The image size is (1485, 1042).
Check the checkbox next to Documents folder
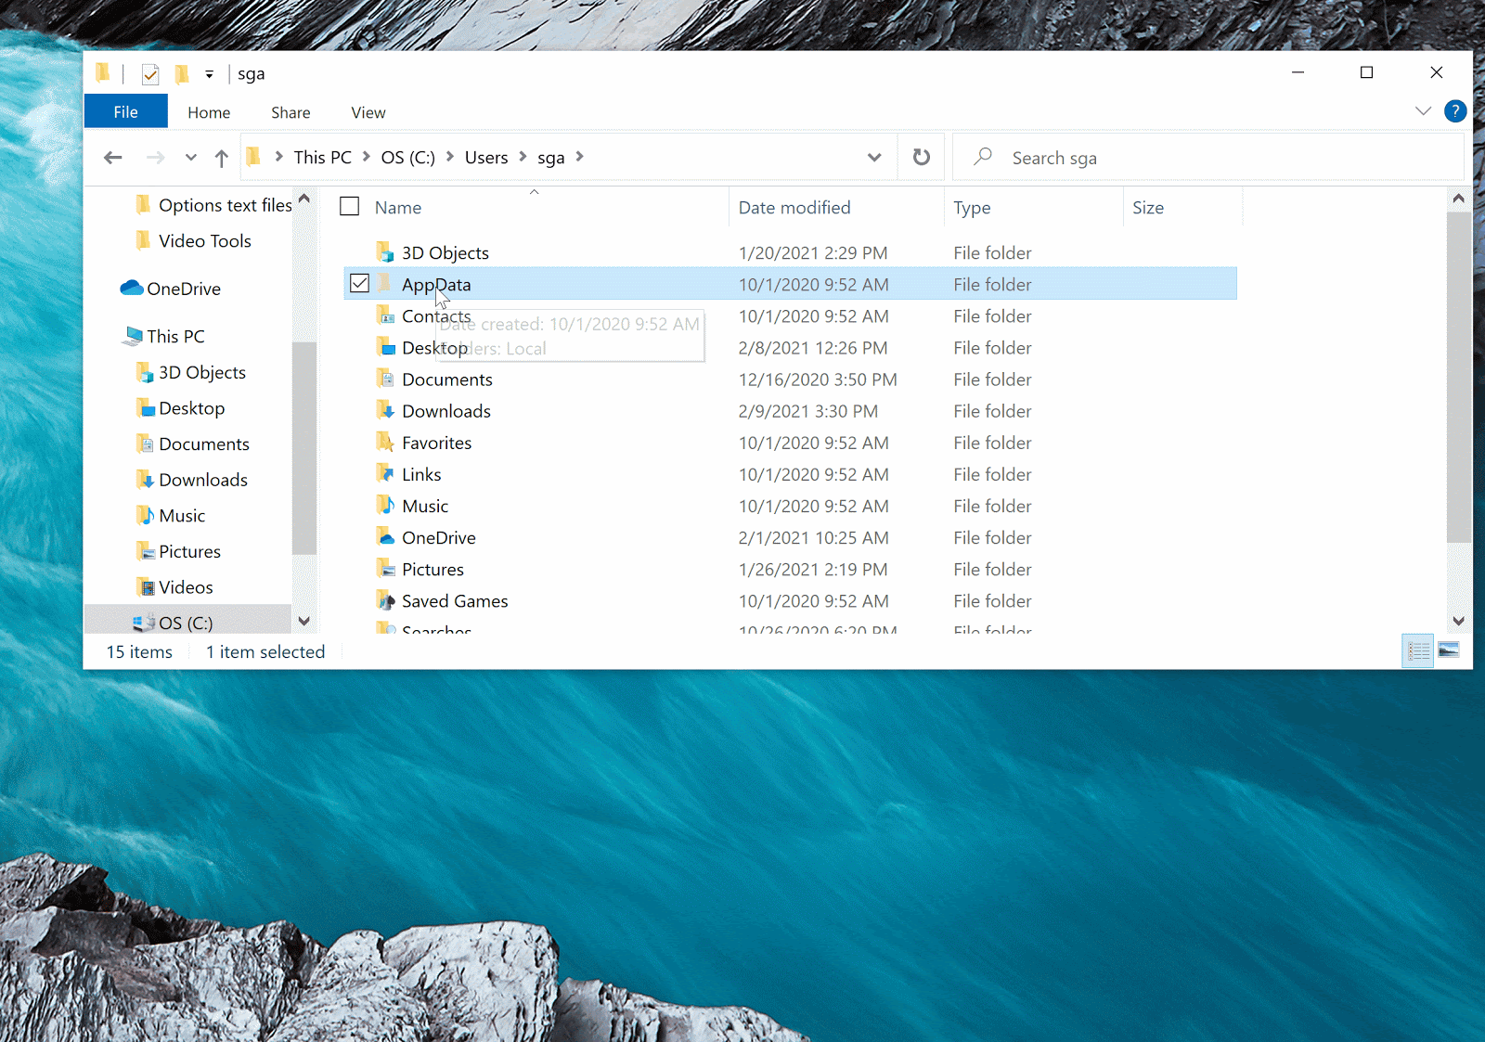(359, 379)
